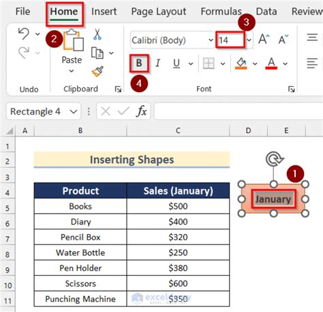This screenshot has height=312, width=323.
Task: Open the Name Box dropdown arrow
Action: (x=74, y=112)
